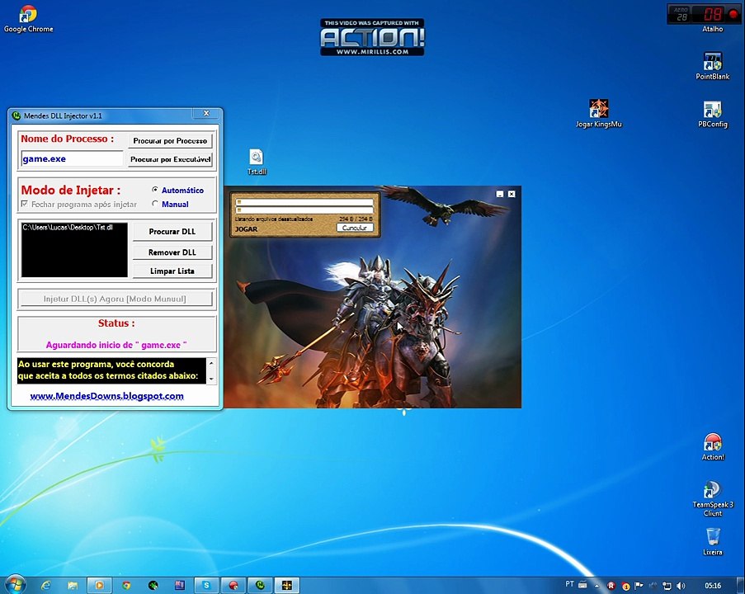Click the PT language indicator
Screen dimensions: 745x594
(569, 584)
